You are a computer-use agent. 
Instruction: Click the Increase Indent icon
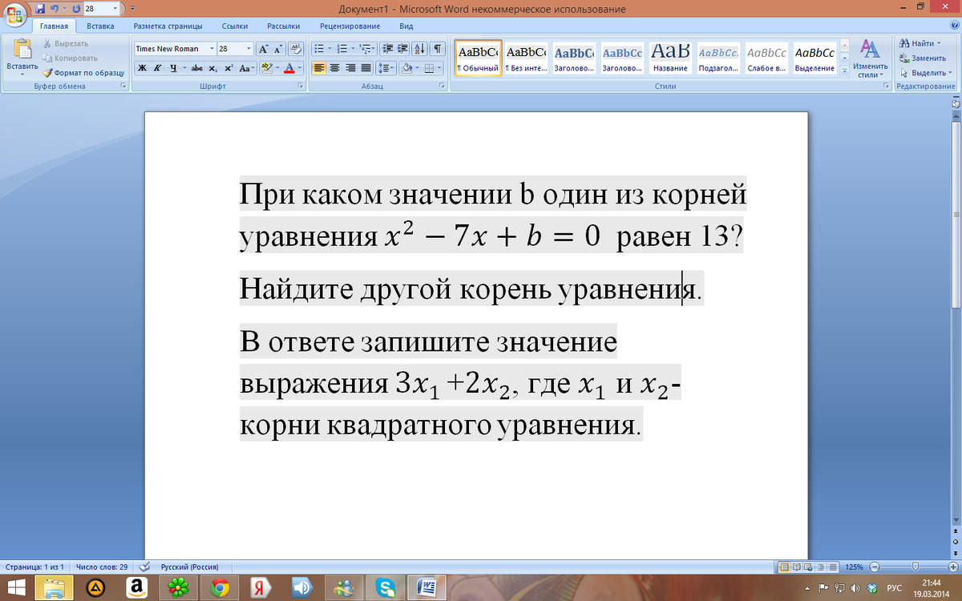[x=402, y=49]
